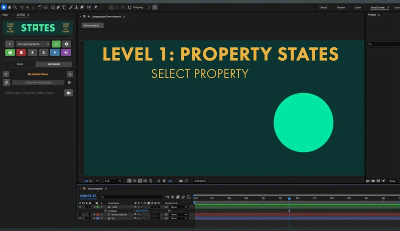
Task: Click the Save property breadcrumb button
Action: pos(92,25)
